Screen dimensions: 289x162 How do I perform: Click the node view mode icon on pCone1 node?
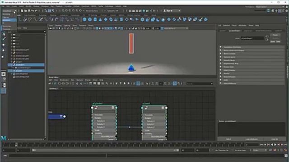tap(163, 108)
